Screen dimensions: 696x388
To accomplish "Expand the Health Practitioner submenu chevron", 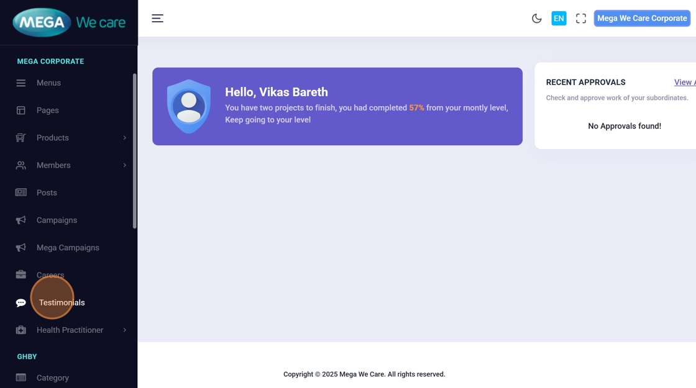I will point(124,330).
